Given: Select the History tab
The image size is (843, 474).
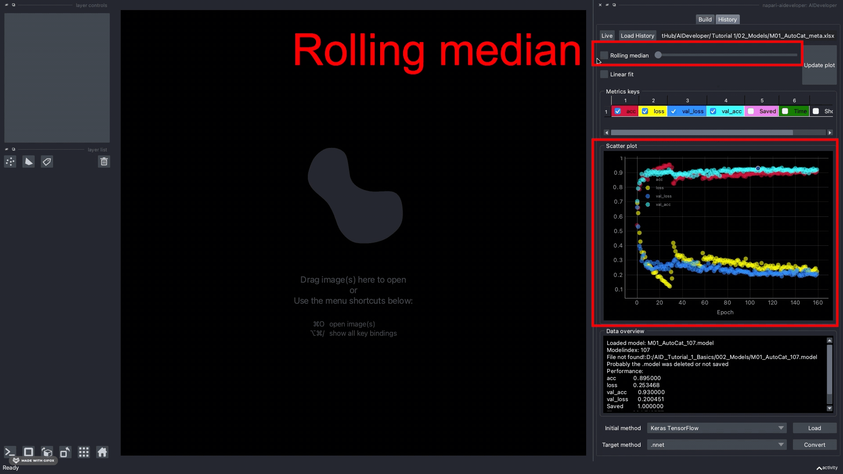Looking at the screenshot, I should (727, 19).
